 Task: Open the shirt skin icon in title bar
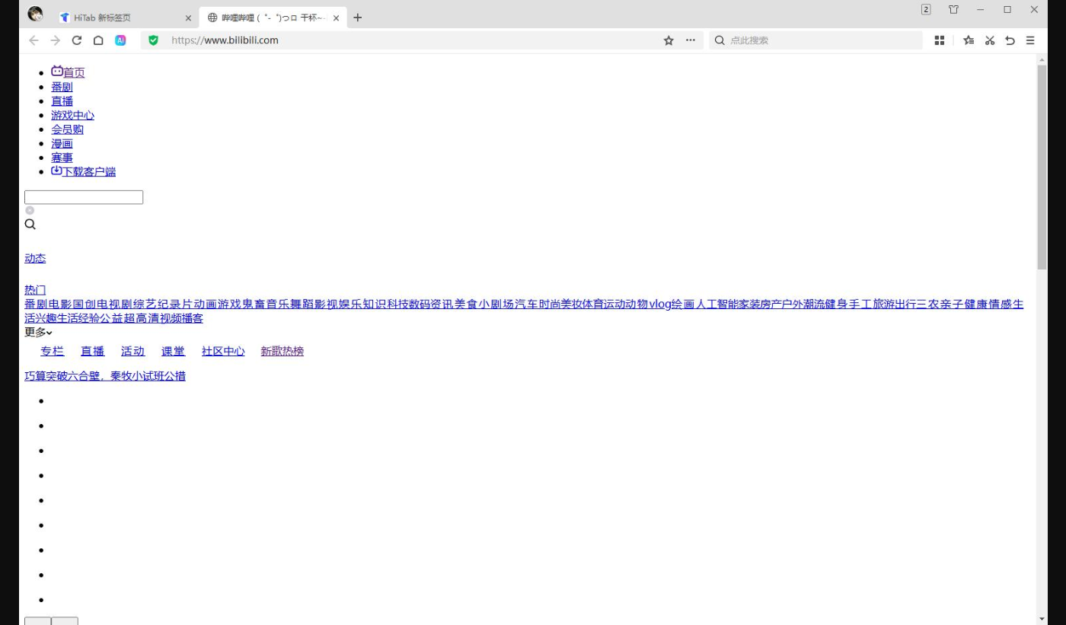point(953,10)
